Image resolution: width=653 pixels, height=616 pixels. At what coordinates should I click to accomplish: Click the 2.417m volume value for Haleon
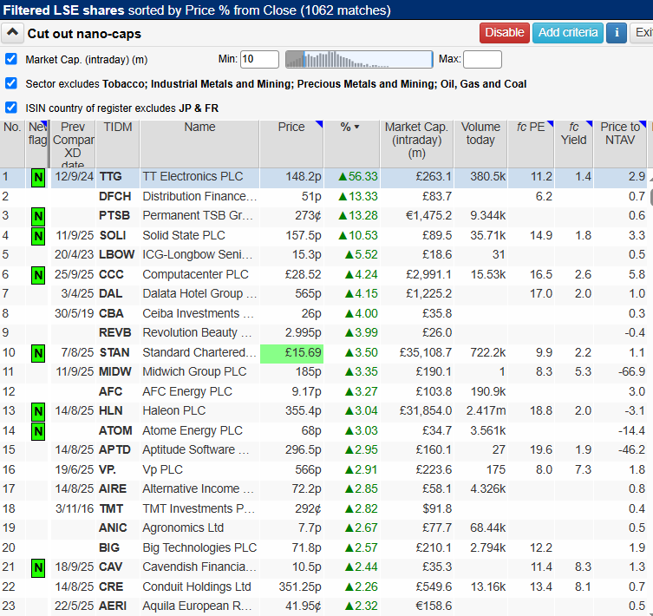pos(486,410)
